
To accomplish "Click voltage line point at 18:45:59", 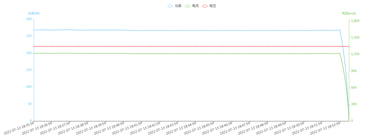I will [x=214, y=46].
